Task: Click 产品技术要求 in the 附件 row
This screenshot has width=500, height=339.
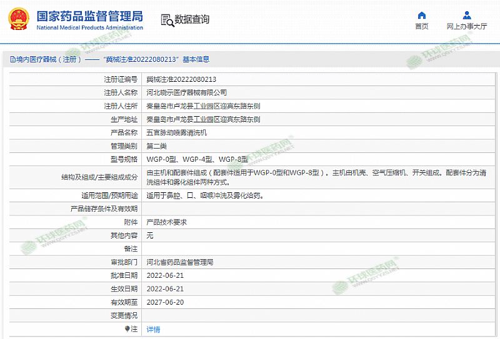Action: pyautogui.click(x=166, y=222)
